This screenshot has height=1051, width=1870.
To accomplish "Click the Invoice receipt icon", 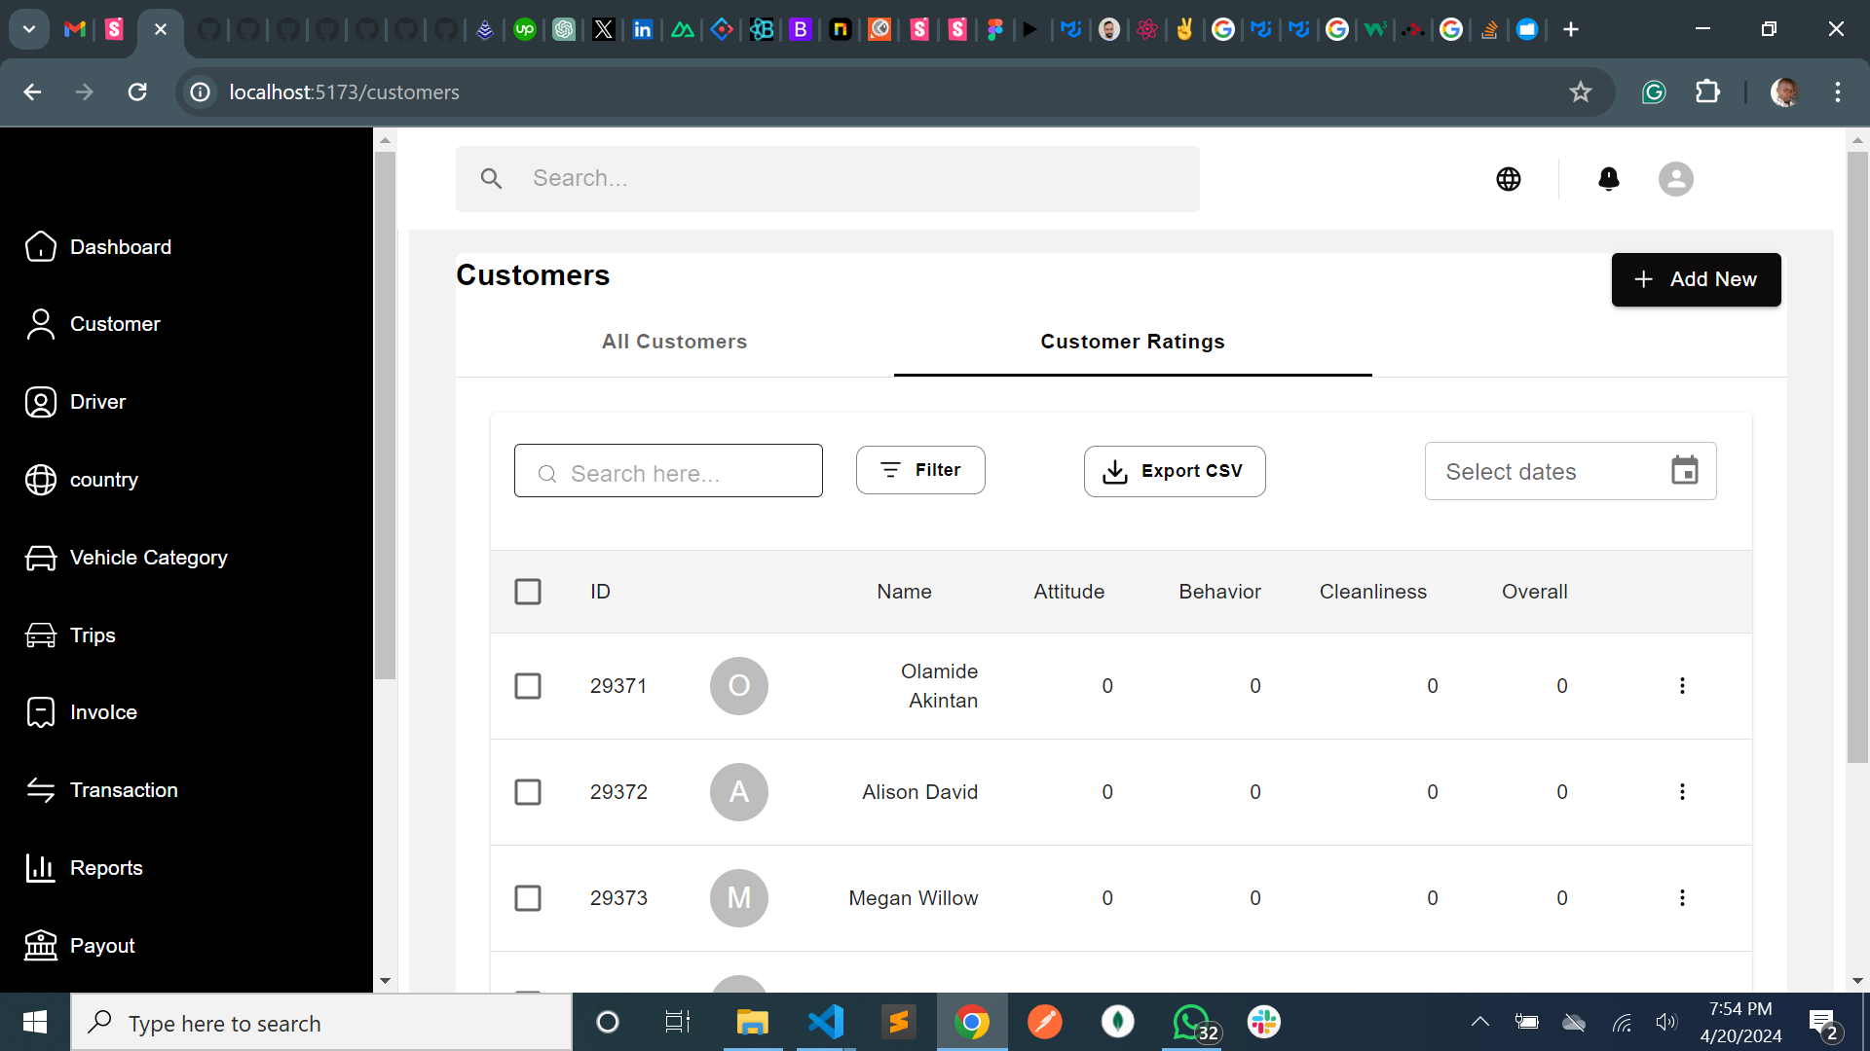I will [41, 712].
